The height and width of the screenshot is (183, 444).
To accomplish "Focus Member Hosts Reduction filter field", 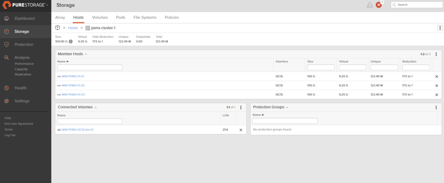I will [x=416, y=67].
